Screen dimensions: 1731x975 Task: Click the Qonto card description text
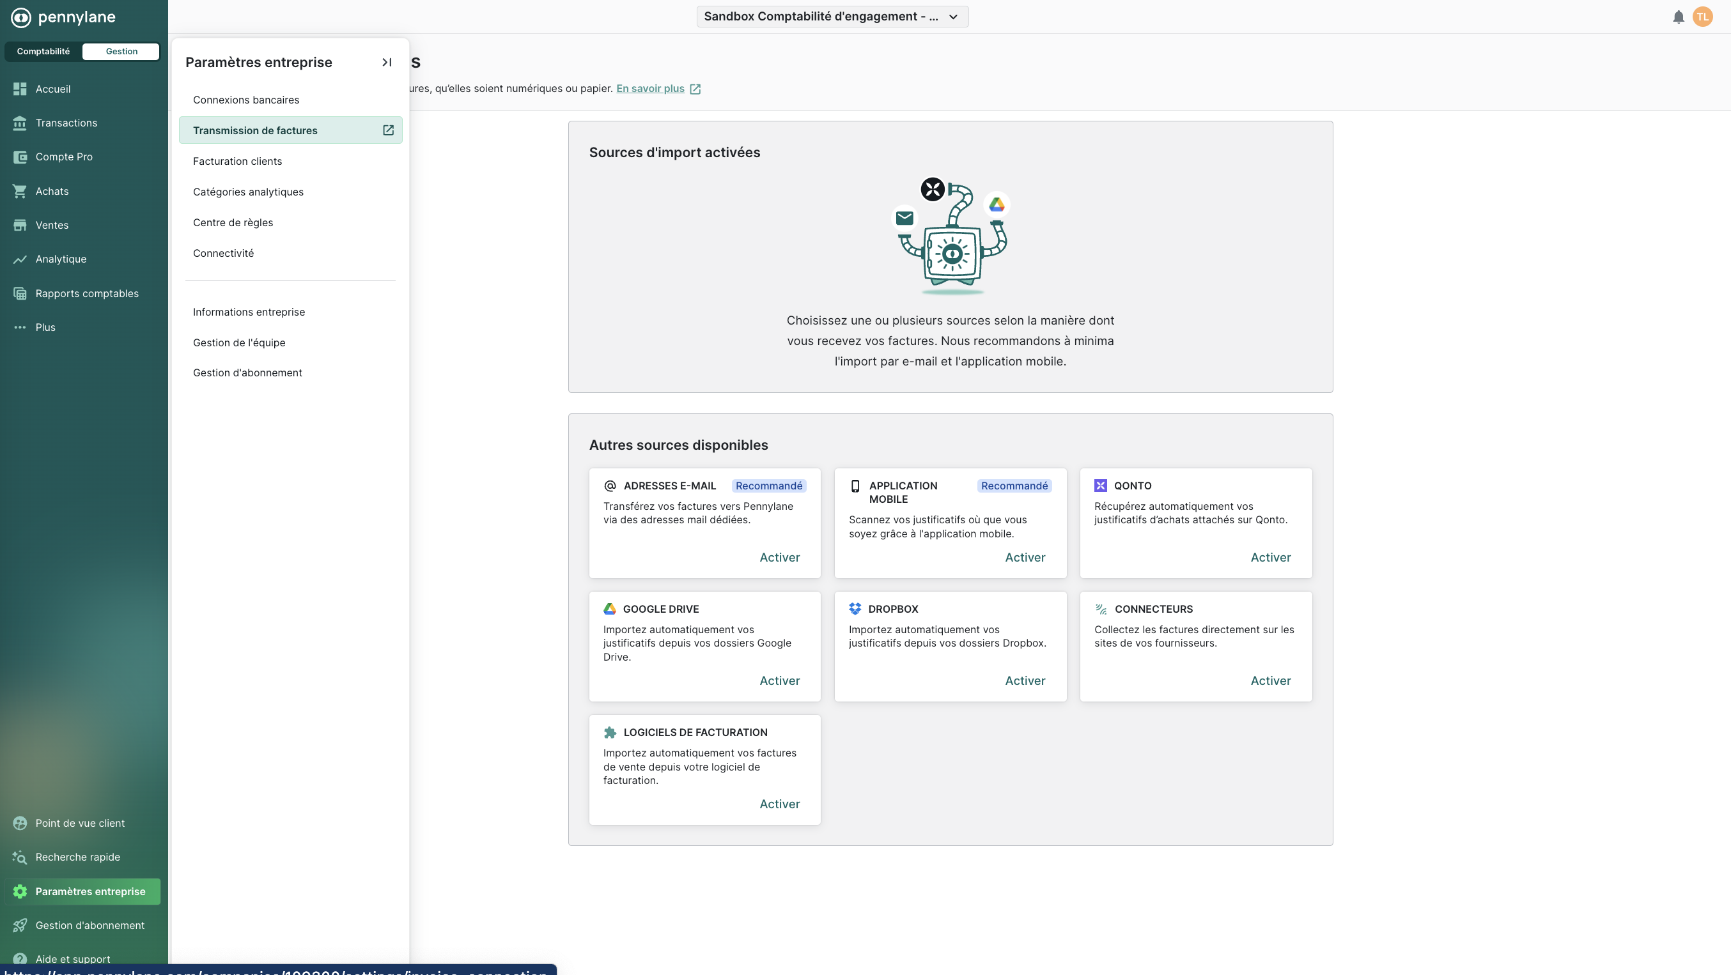coord(1191,513)
